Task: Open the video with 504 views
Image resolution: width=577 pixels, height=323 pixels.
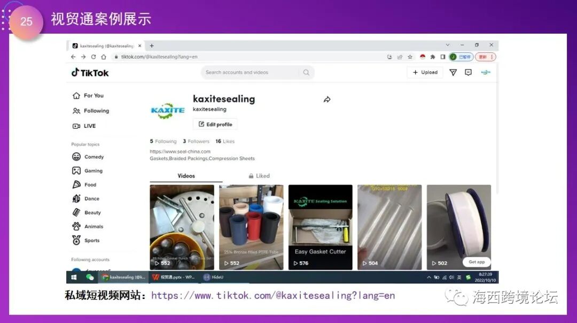Action: [389, 227]
